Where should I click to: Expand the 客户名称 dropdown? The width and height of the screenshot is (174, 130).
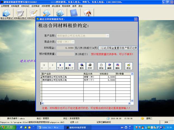[x=107, y=36]
